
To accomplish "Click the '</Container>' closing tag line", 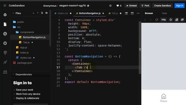I will [x=82, y=71].
